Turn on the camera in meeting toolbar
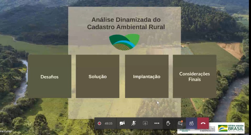 tap(122, 123)
